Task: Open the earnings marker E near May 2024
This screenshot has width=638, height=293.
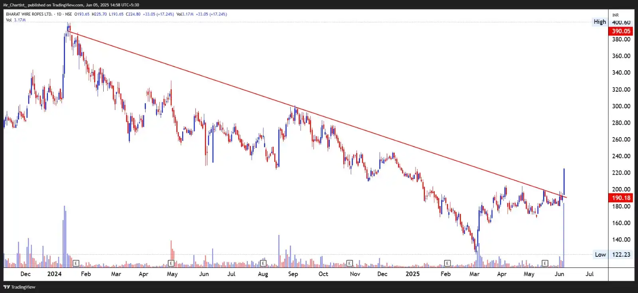Action: pos(171,263)
